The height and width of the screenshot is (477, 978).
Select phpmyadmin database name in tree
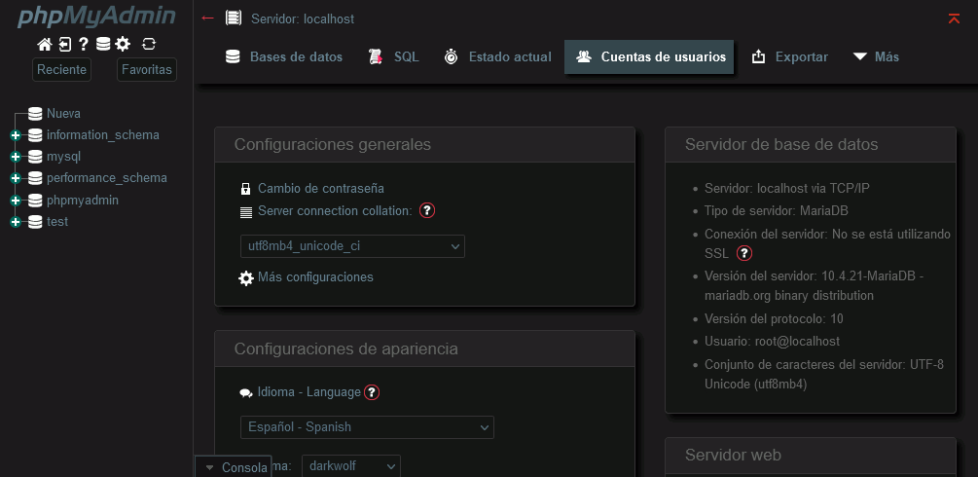point(83,200)
